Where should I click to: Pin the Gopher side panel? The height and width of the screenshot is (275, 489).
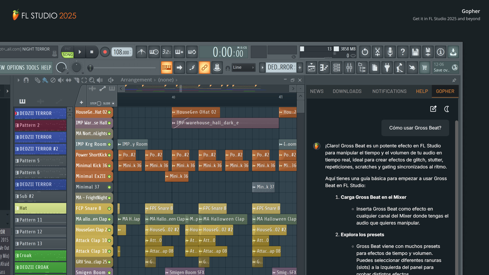[454, 80]
